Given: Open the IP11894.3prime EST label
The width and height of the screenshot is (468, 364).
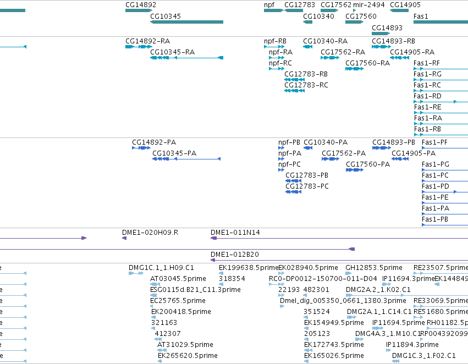Looking at the screenshot, I should pyautogui.click(x=412, y=345).
